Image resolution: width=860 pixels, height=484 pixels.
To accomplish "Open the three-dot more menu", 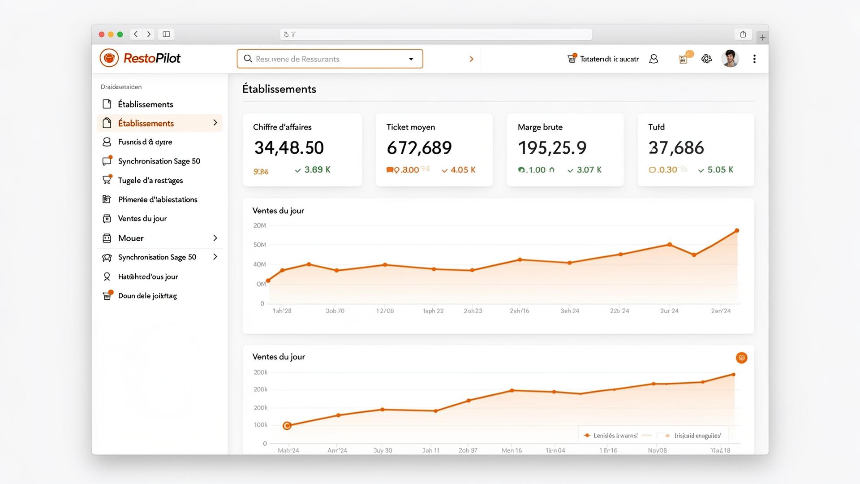I will (754, 59).
